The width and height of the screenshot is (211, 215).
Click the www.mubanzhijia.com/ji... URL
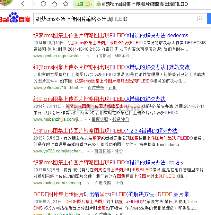point(57,119)
